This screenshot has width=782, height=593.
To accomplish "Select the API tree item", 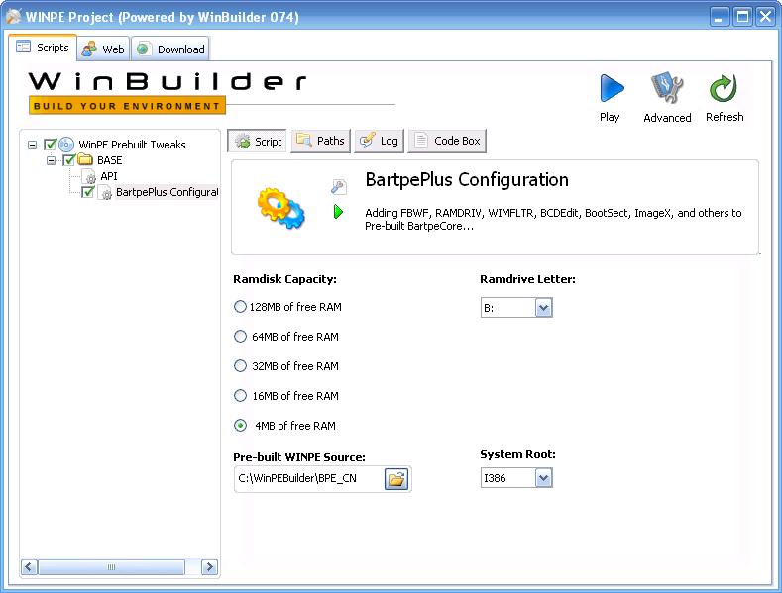I will coord(109,176).
